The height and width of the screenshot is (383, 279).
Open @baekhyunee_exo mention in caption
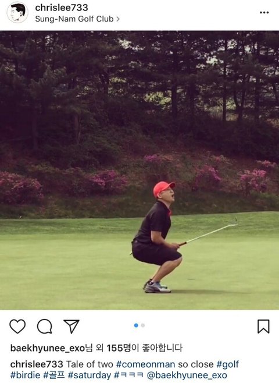[x=187, y=375]
